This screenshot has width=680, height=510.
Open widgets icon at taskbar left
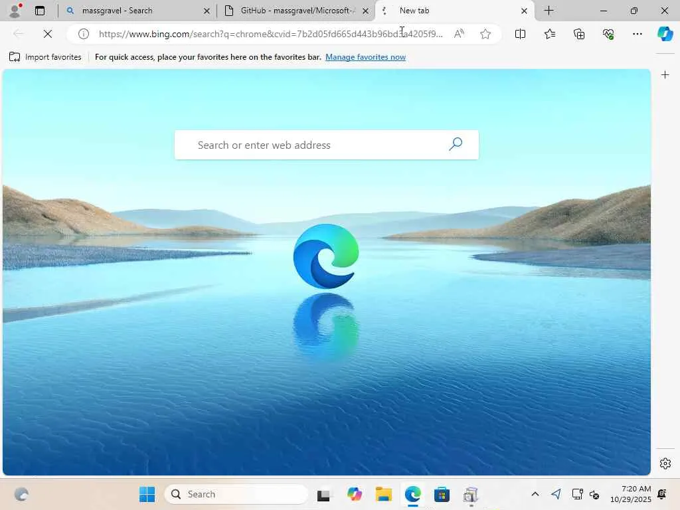tap(21, 494)
